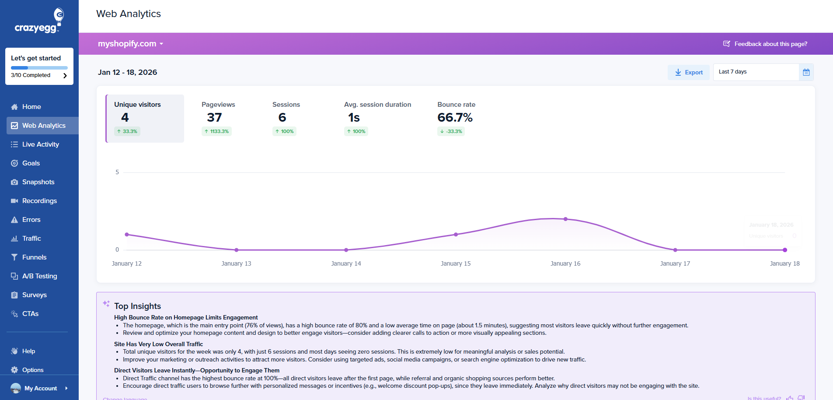Screen dimensions: 833x400
Task: Open the Snapshots section
Action: coord(38,182)
